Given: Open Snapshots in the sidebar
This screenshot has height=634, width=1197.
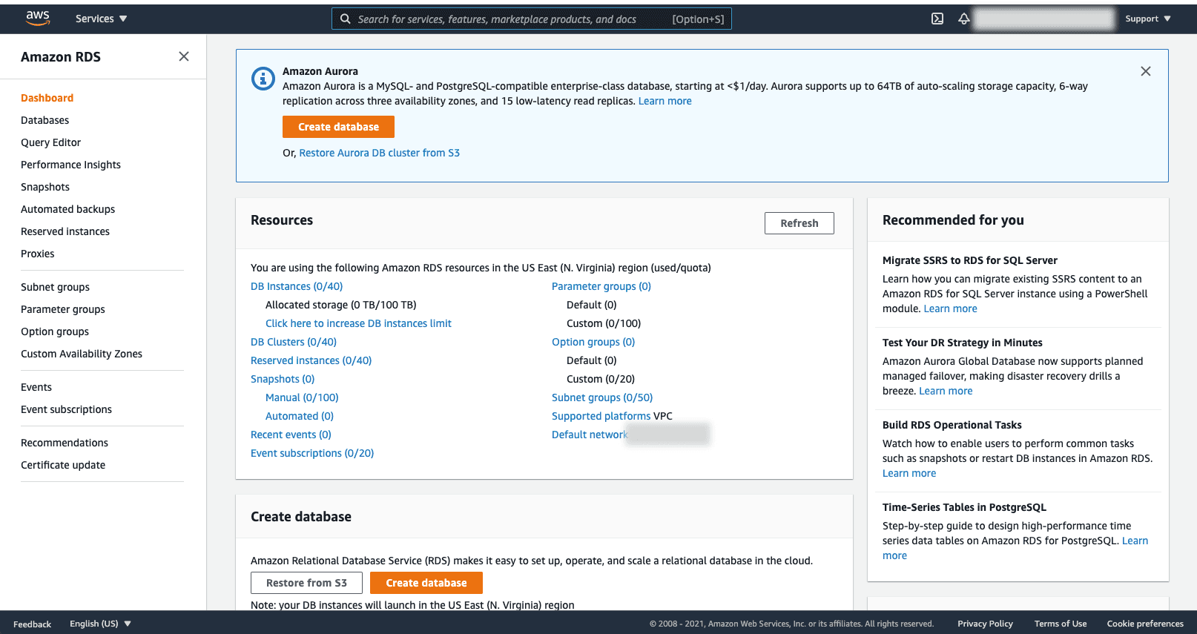Looking at the screenshot, I should (x=45, y=187).
